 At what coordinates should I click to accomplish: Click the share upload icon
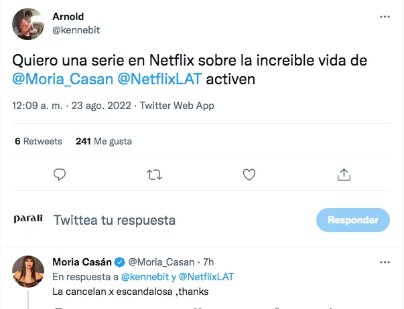coord(344,175)
